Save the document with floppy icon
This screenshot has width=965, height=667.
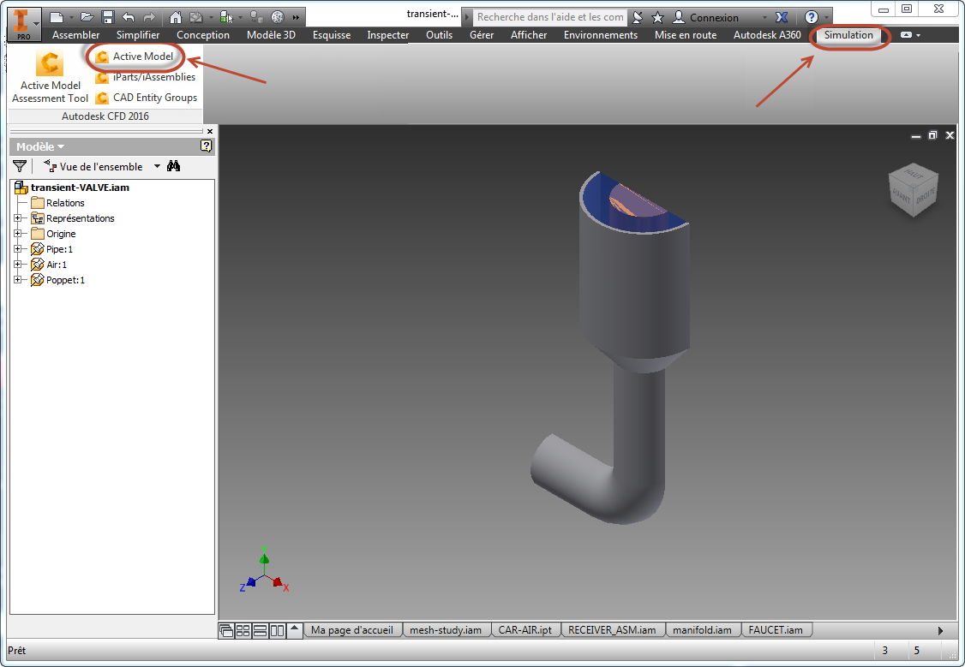[x=108, y=18]
